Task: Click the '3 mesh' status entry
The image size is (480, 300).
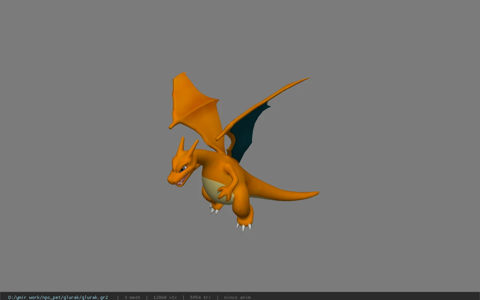Action: [132, 297]
